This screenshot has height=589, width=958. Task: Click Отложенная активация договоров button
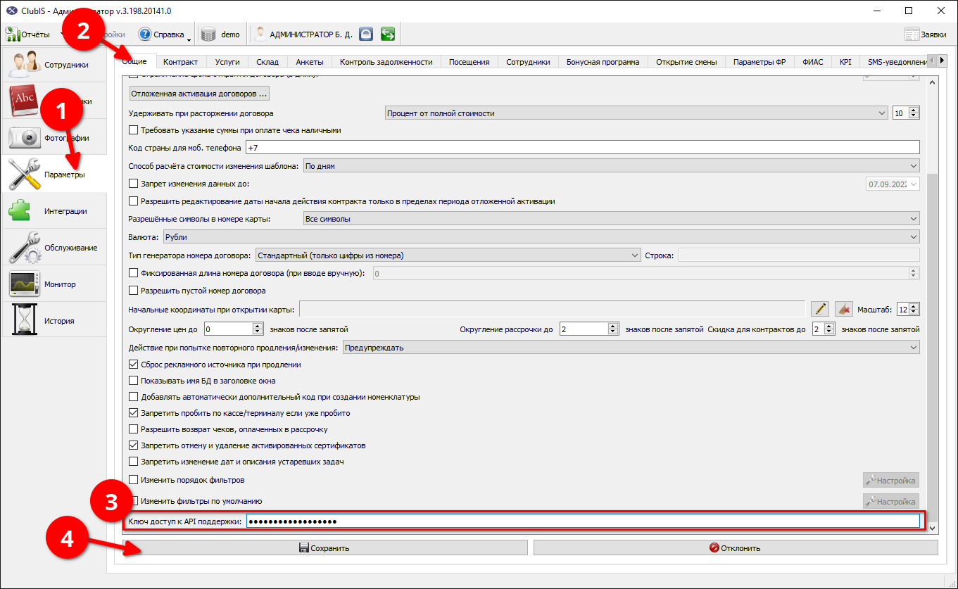[x=199, y=93]
